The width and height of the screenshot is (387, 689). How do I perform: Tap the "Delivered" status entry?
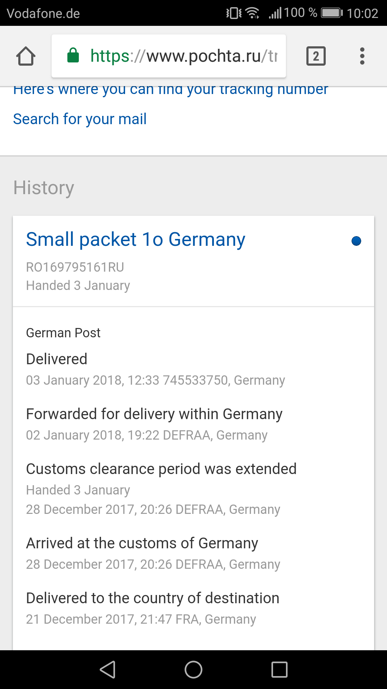coord(57,359)
